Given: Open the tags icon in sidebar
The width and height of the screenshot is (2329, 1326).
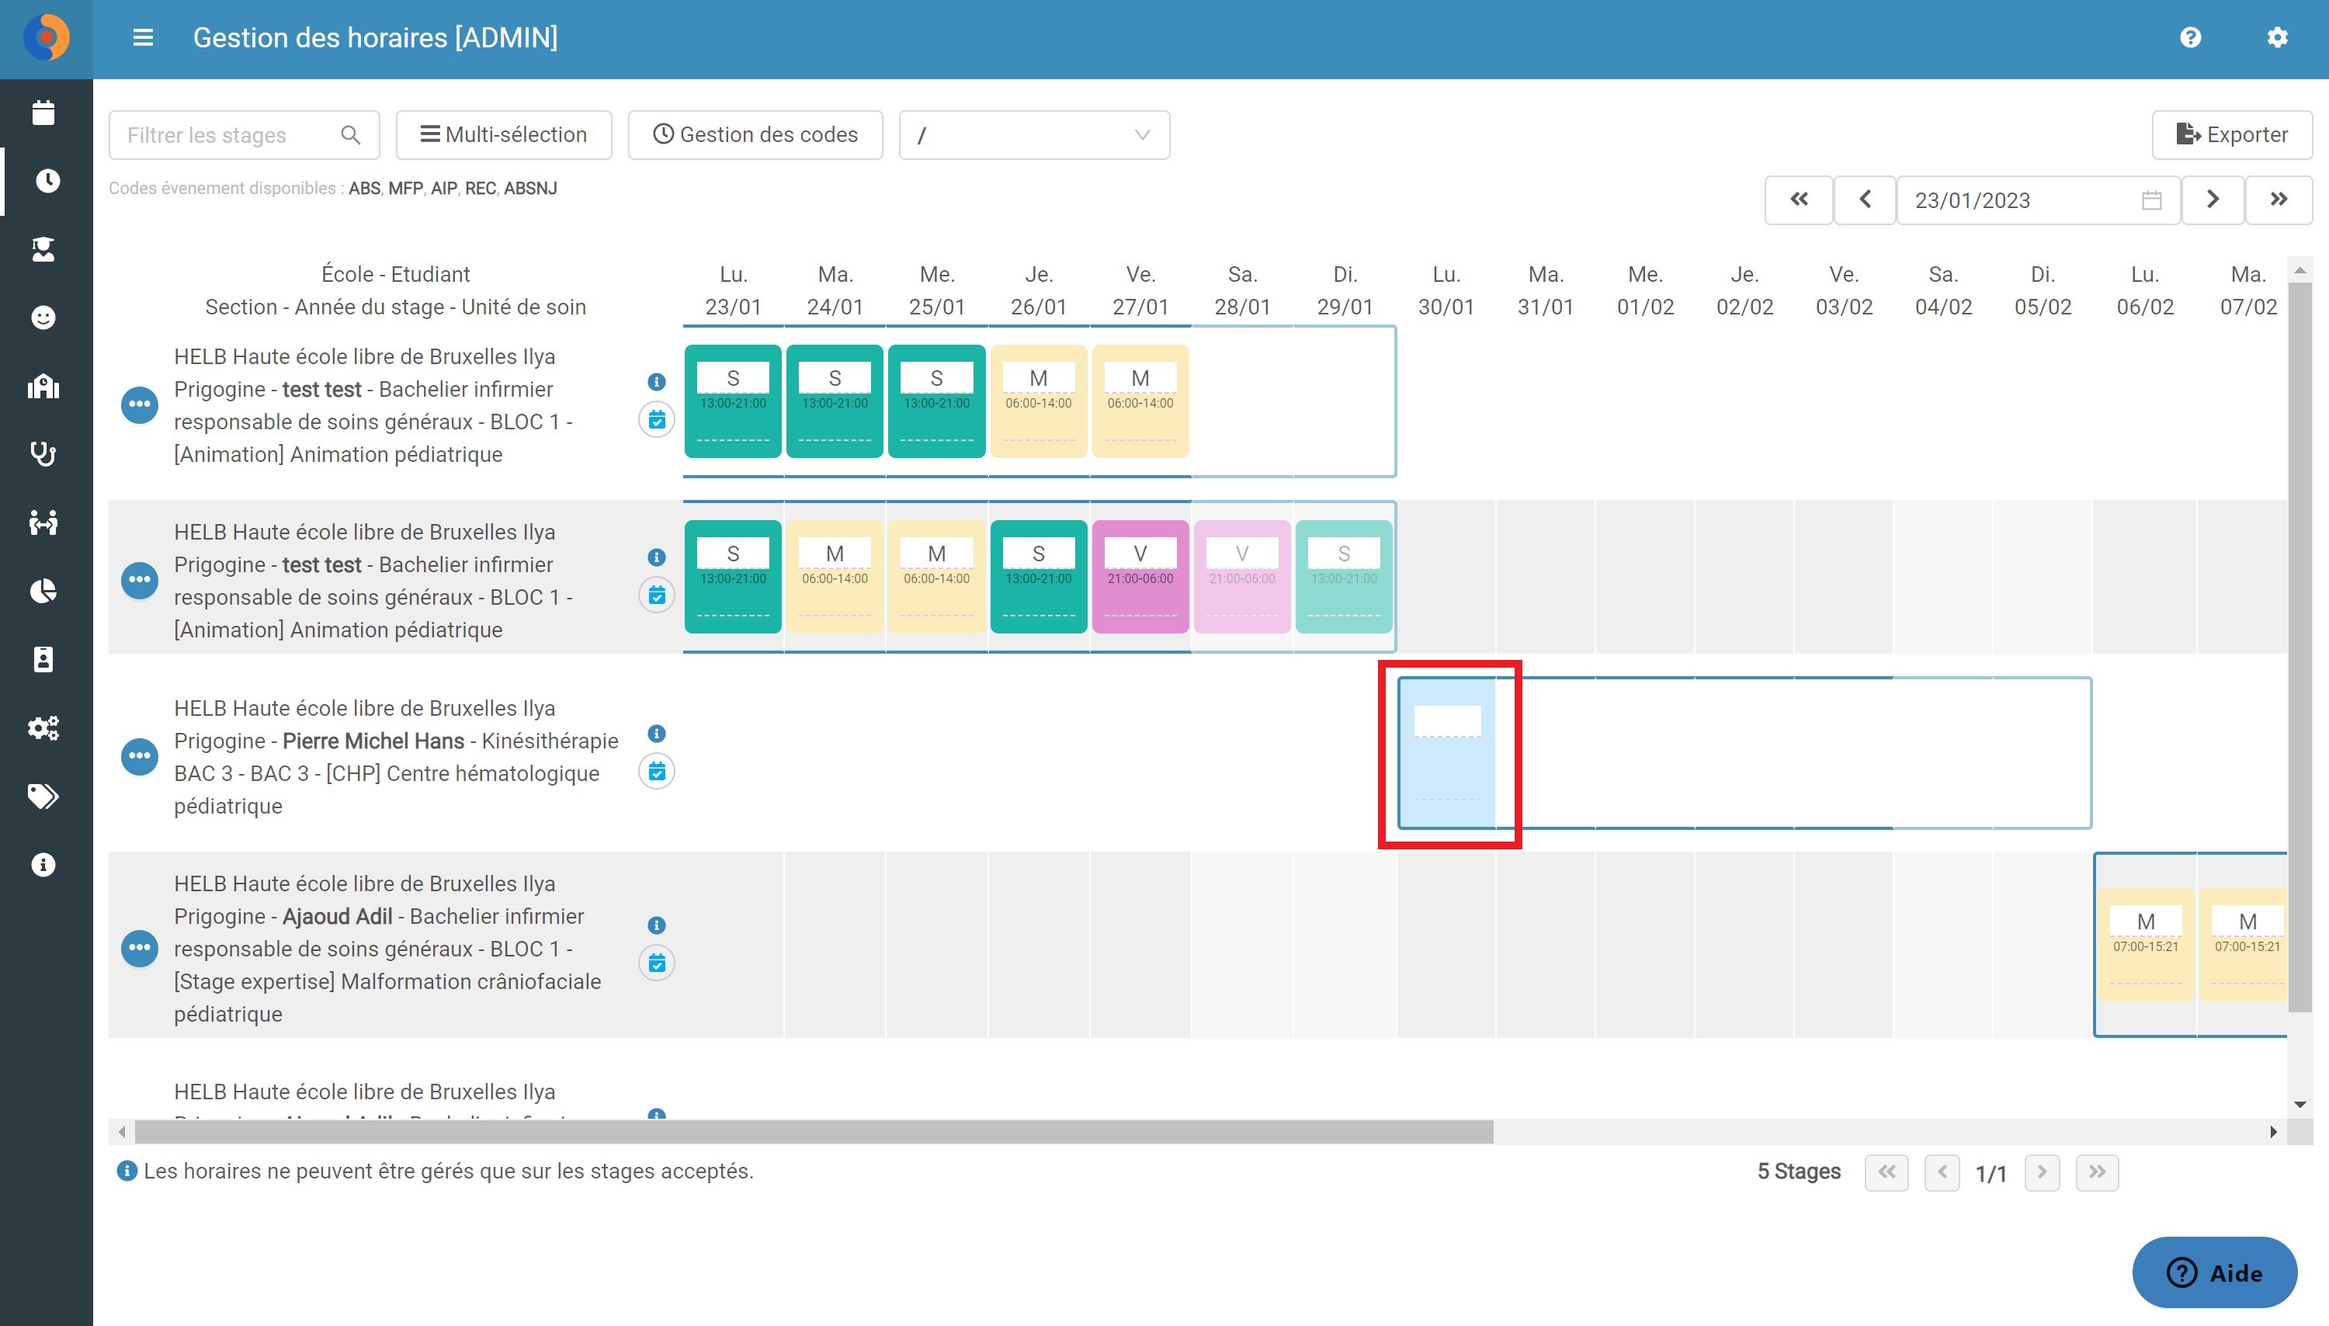Looking at the screenshot, I should click(43, 796).
